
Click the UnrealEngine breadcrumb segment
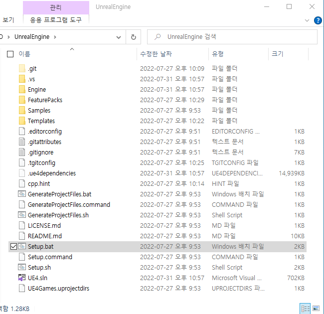pyautogui.click(x=32, y=37)
